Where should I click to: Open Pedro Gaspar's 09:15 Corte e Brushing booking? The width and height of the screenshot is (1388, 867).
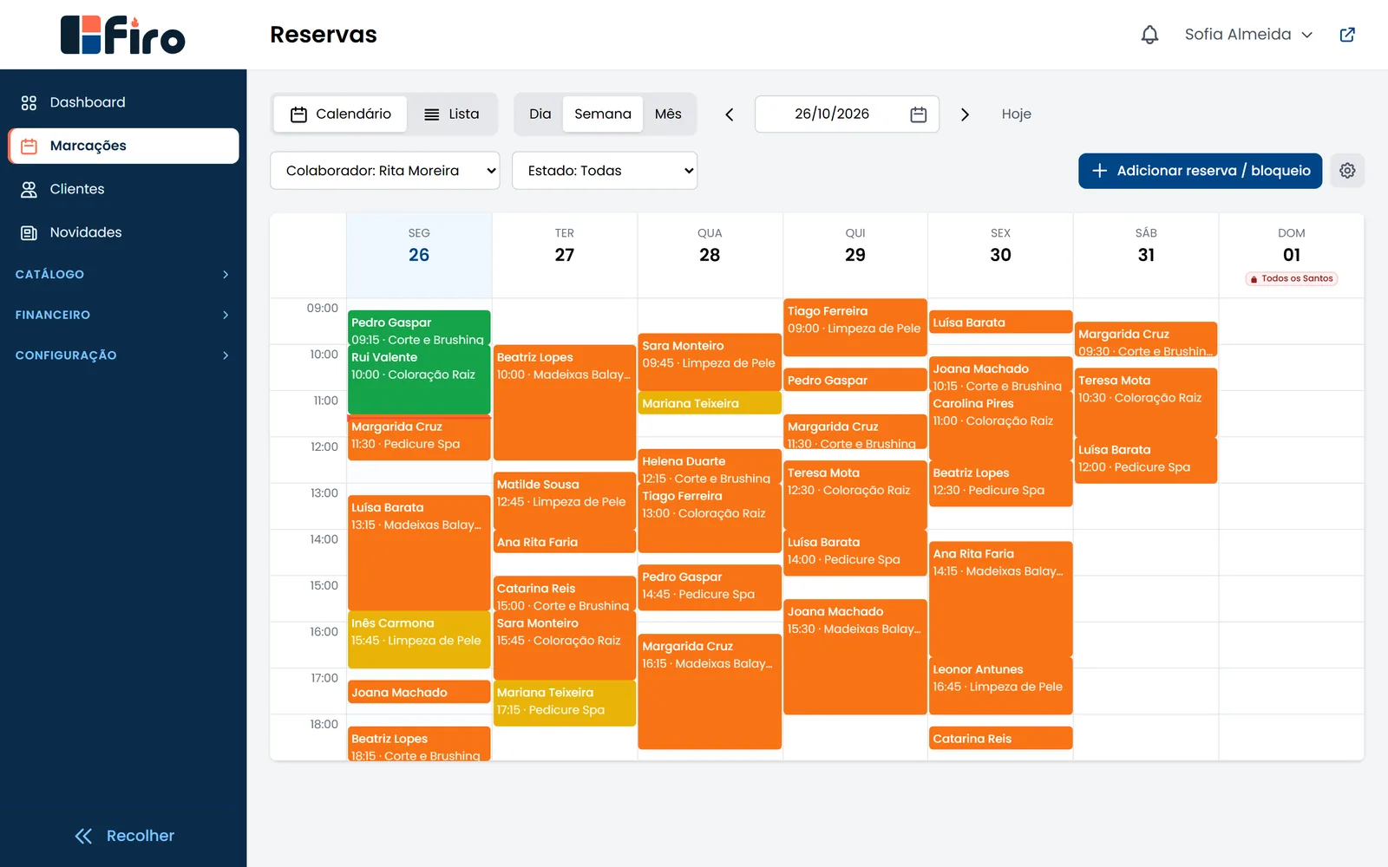tap(419, 329)
